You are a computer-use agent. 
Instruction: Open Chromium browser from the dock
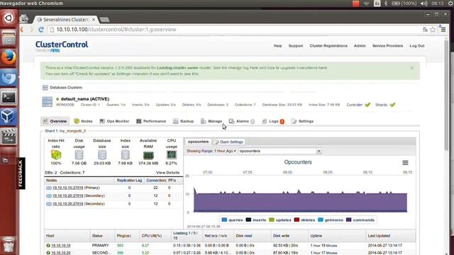click(x=9, y=78)
